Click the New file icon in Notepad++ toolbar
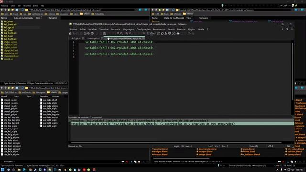The image size is (306, 172). point(70,34)
